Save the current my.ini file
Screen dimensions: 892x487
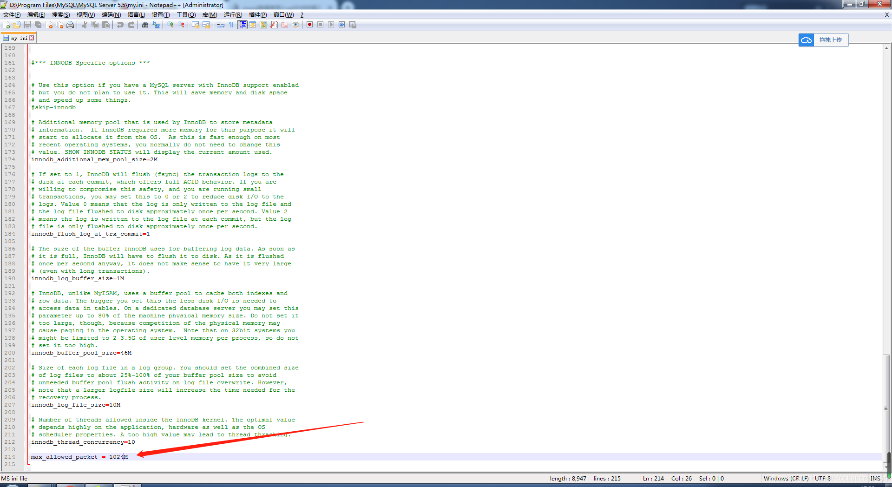click(x=27, y=25)
